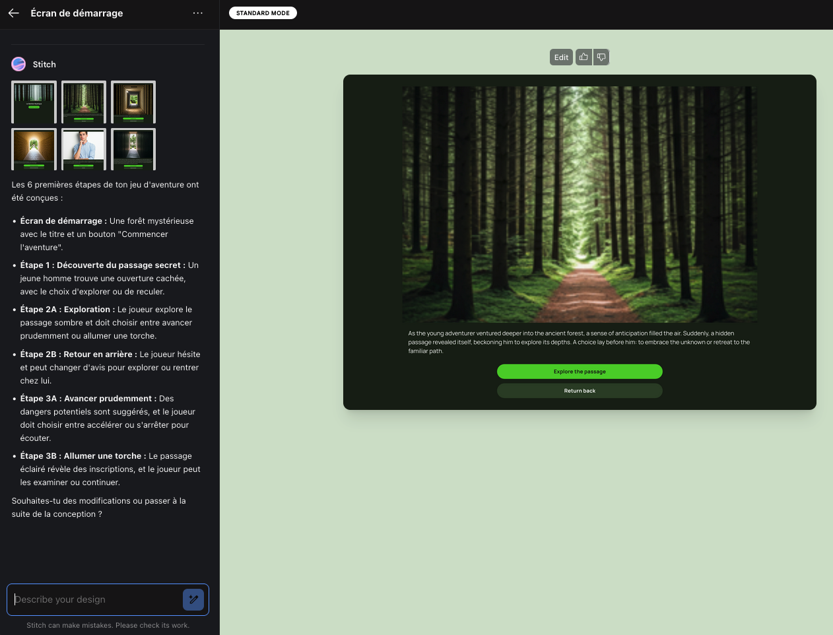
Task: Focus the 'Describe your design' input field
Action: click(96, 599)
